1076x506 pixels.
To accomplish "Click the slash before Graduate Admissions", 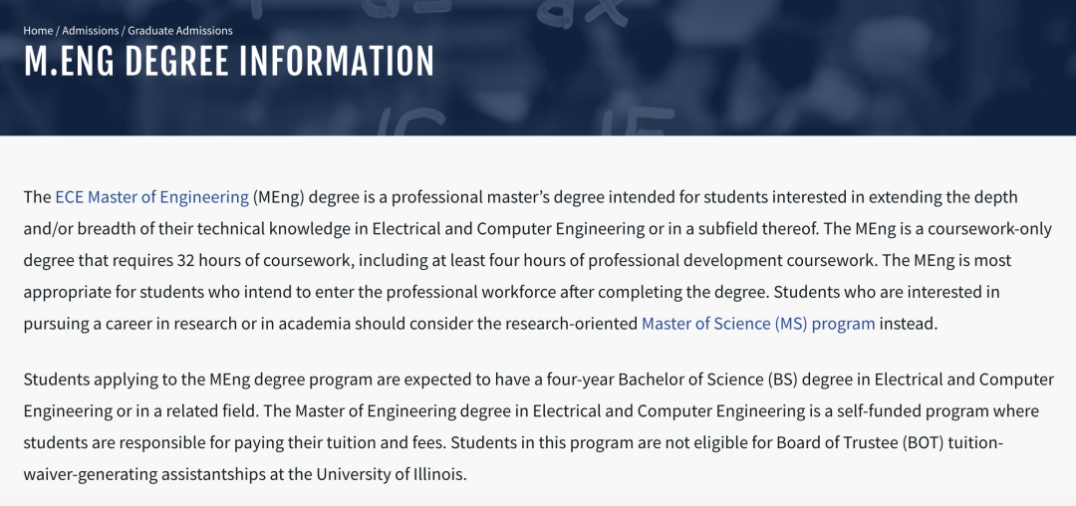I will (x=123, y=31).
